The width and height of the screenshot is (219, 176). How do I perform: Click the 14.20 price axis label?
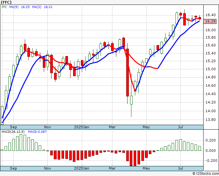(211, 102)
